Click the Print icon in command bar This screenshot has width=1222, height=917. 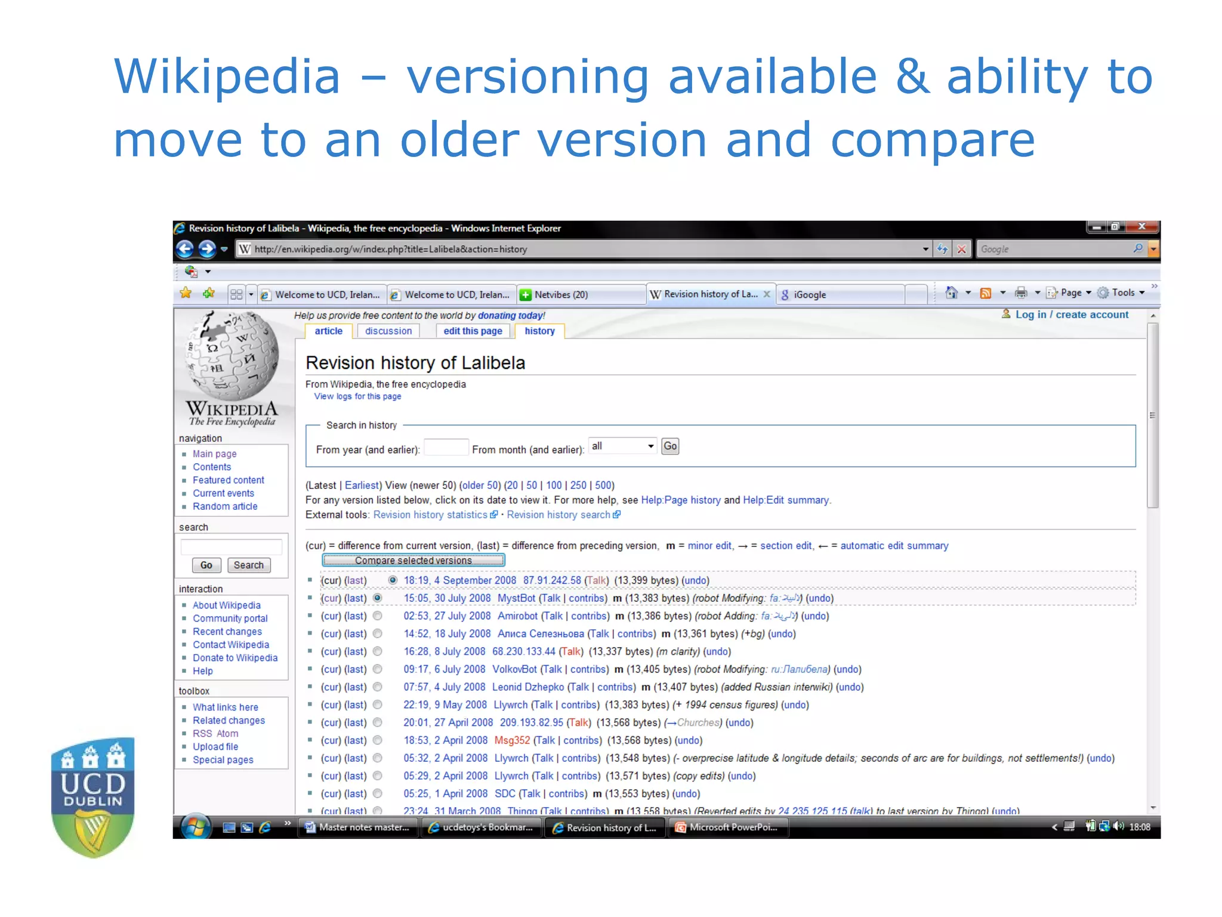(1021, 293)
